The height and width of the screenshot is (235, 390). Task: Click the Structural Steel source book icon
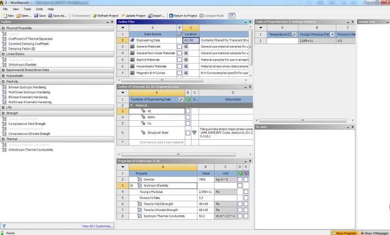tap(195, 132)
